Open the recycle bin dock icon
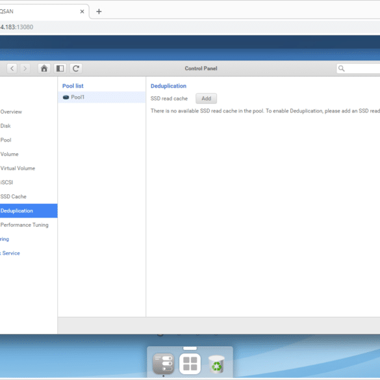Image resolution: width=380 pixels, height=380 pixels. tap(216, 364)
